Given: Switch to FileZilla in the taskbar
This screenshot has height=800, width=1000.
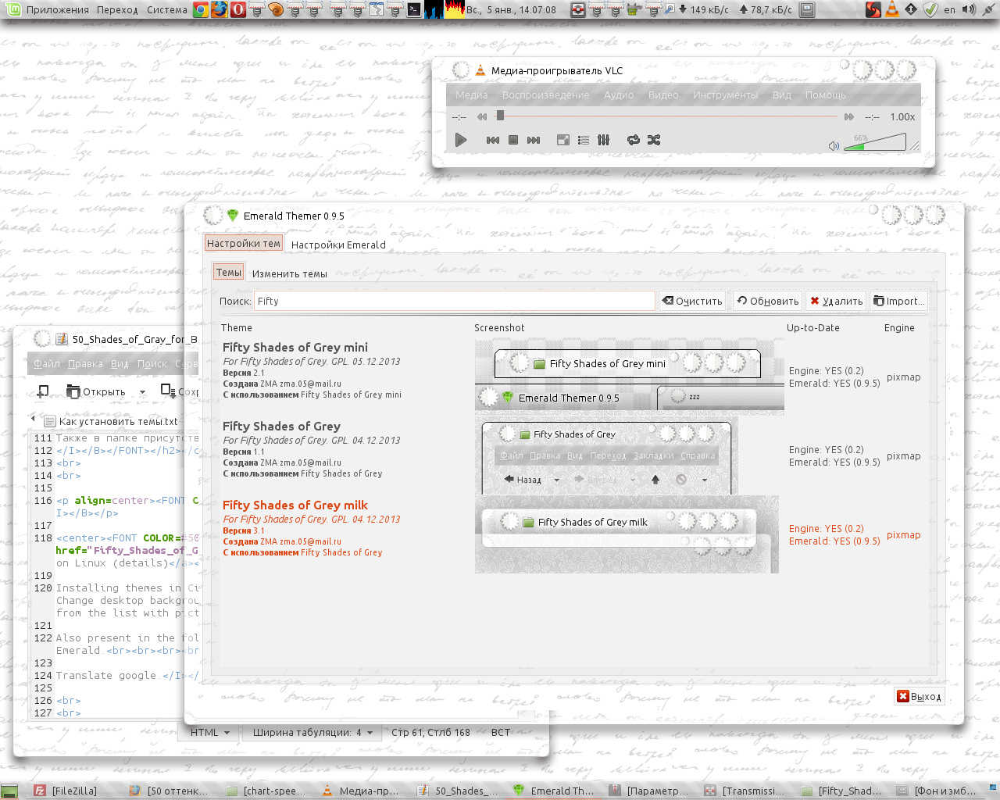Looking at the screenshot, I should click(66, 791).
